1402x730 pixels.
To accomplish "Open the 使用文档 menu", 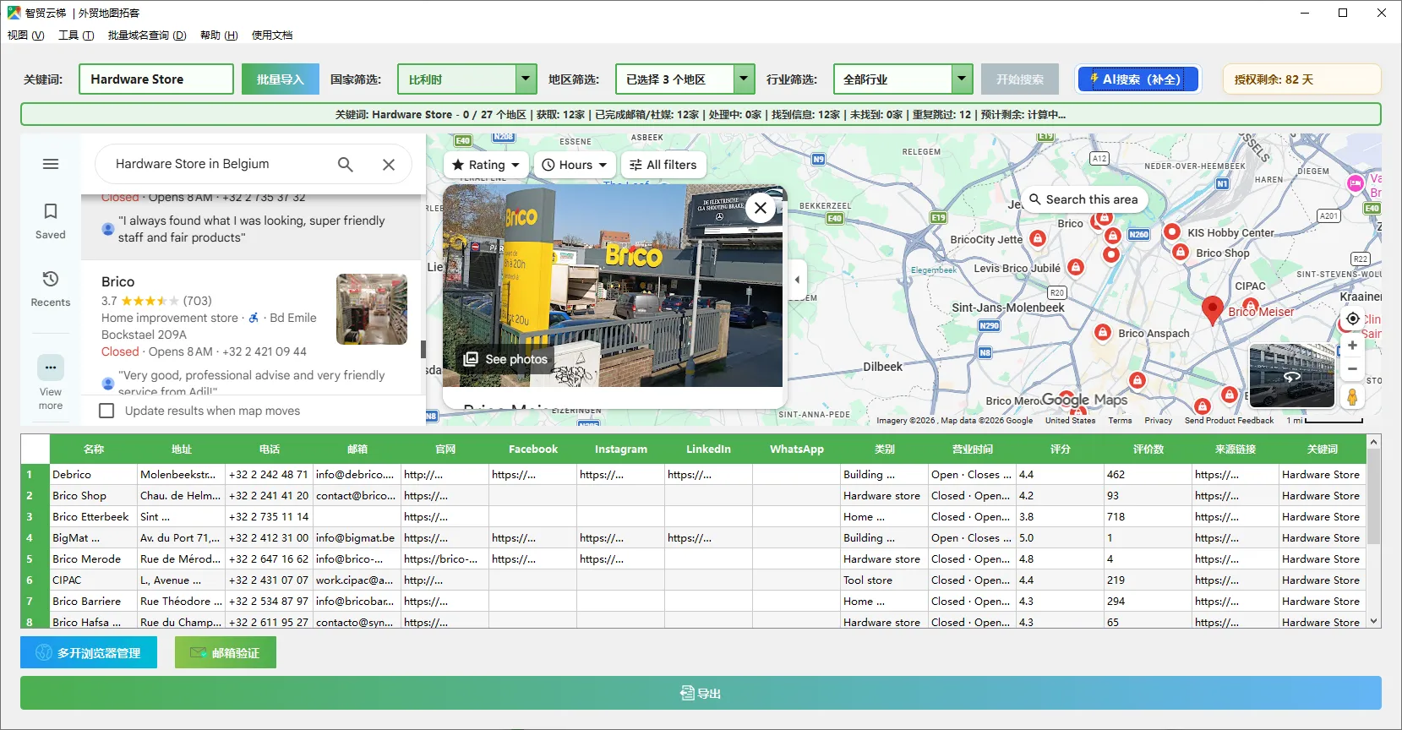I will tap(272, 35).
